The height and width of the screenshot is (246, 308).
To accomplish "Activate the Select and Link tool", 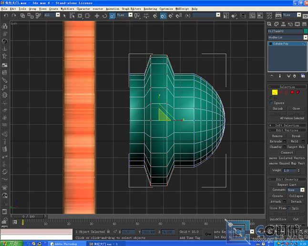I will pos(22,16).
